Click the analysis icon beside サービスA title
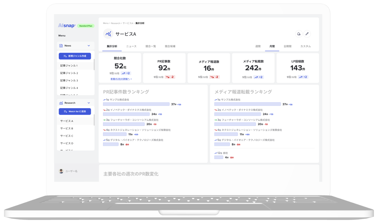This screenshot has height=223, width=377. click(108, 34)
